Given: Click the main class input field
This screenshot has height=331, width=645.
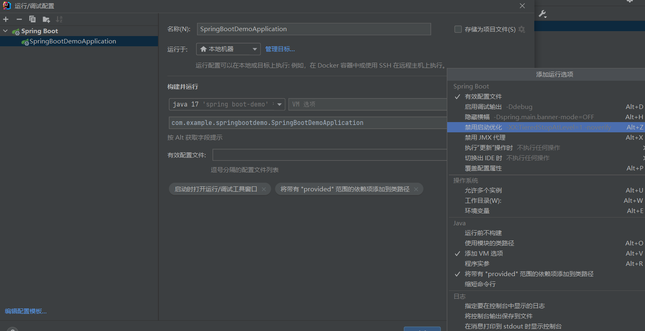Looking at the screenshot, I should tap(308, 123).
